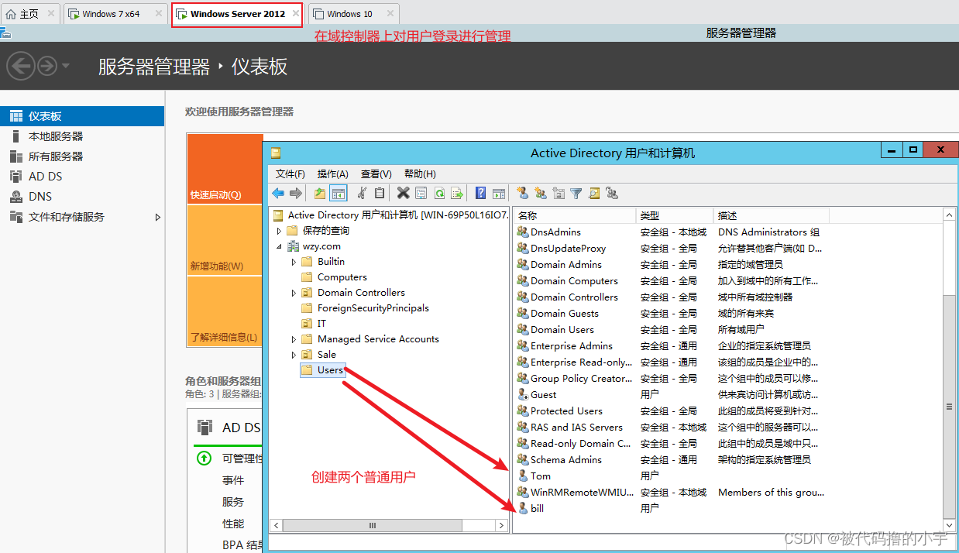Expand 文件和存储服务 arrow in sidebar
Image resolution: width=959 pixels, height=553 pixels.
coord(158,217)
